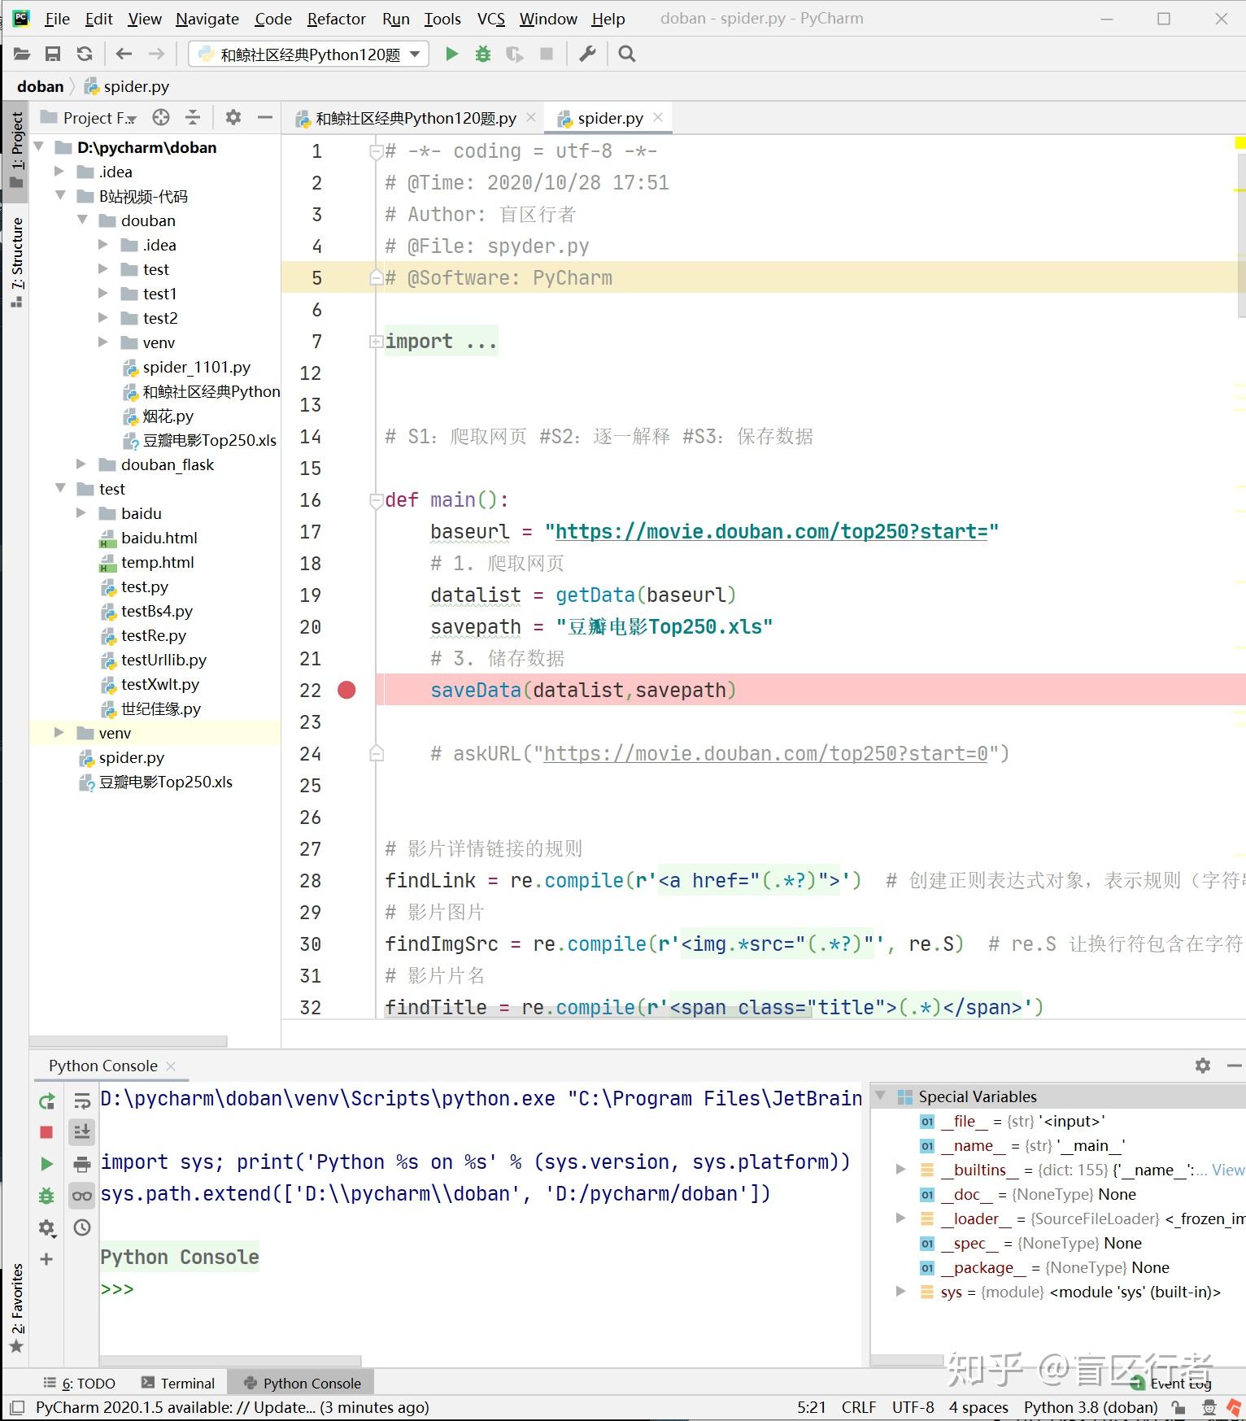Screen dimensions: 1246x1421
Task: Rerun the Python Console
Action: click(x=46, y=1101)
